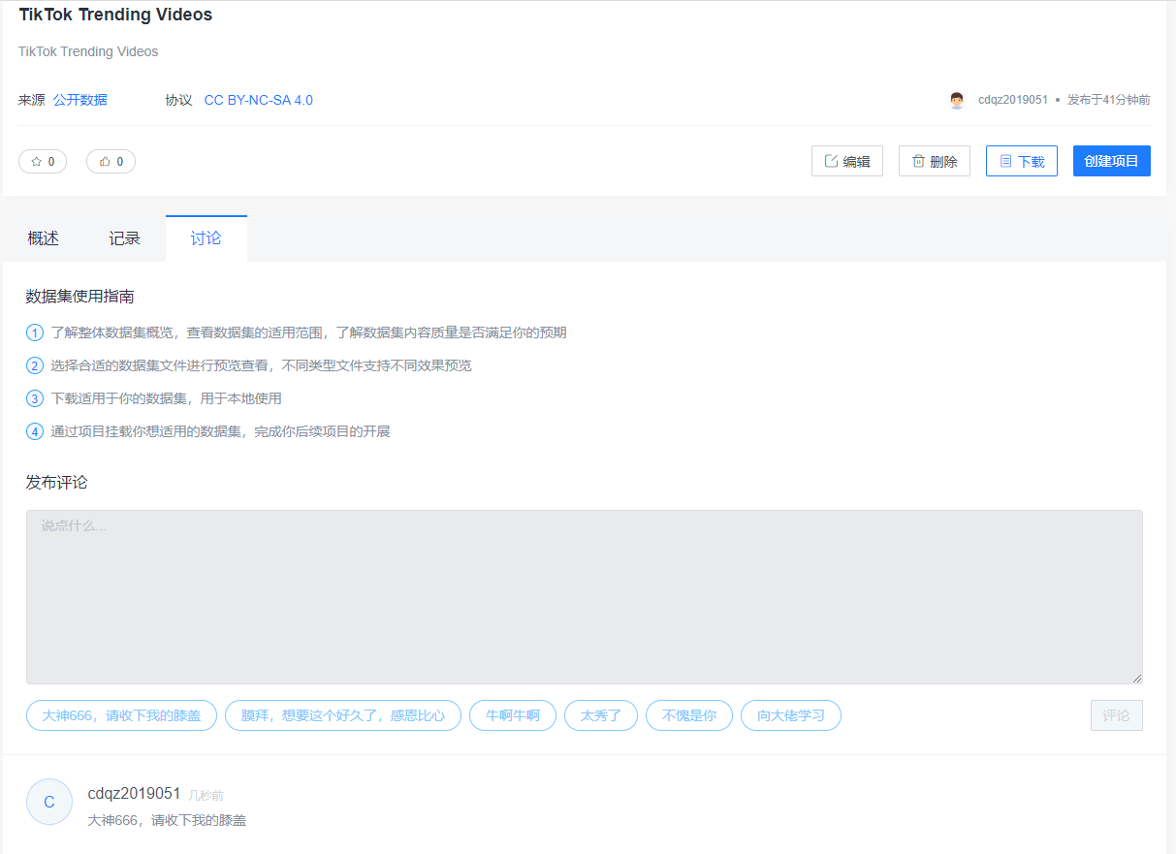Click the 几秒前 comment timestamp
Image resolution: width=1176 pixels, height=854 pixels.
pos(207,795)
